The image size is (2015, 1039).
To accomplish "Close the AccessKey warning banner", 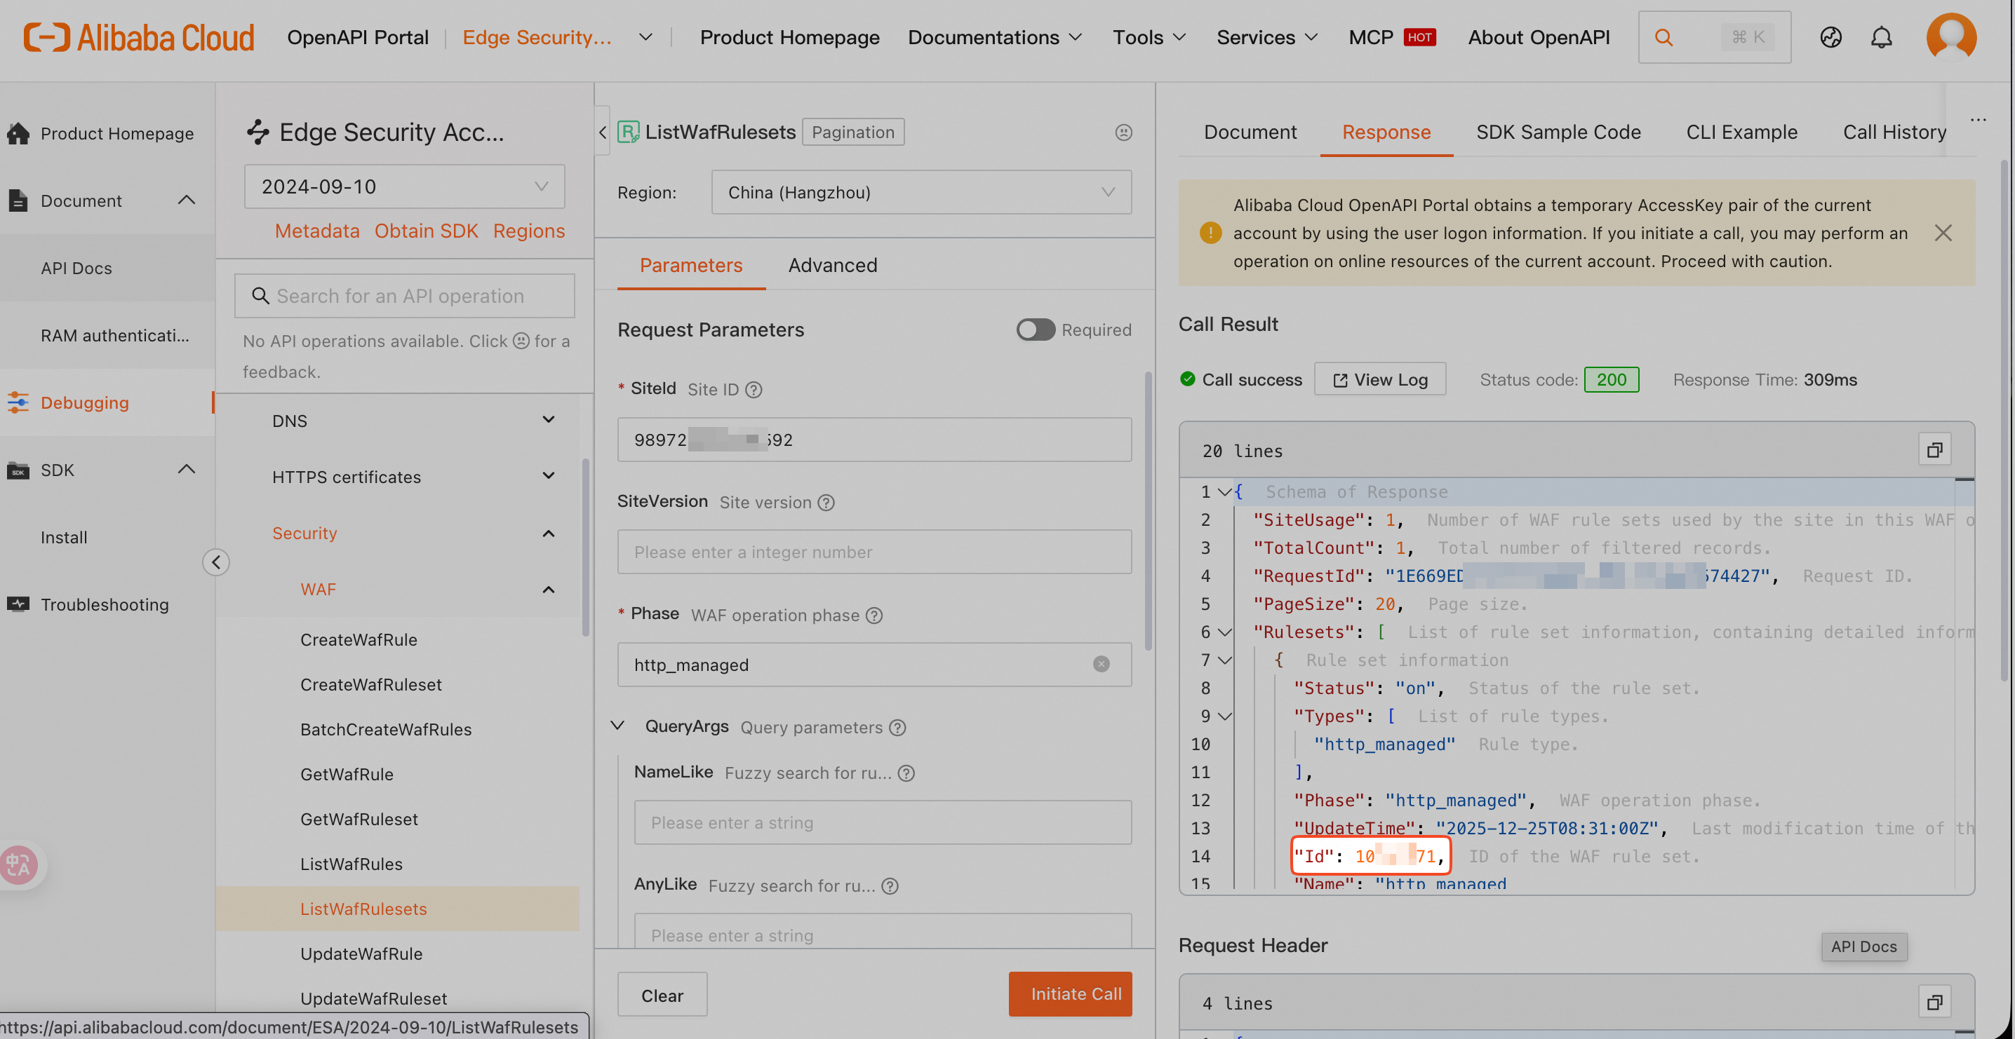I will [1942, 233].
